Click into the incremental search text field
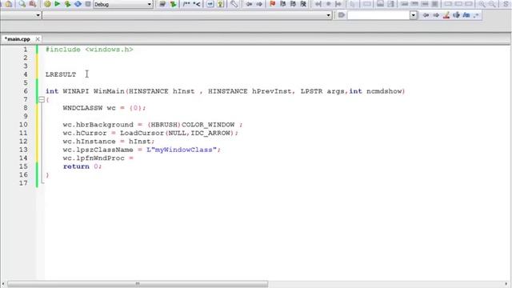 378,15
